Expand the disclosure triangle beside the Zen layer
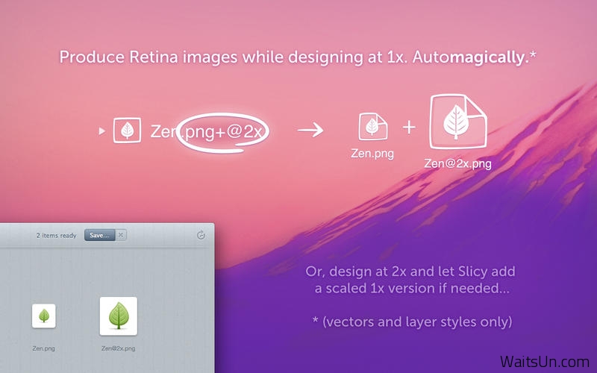 coord(101,131)
